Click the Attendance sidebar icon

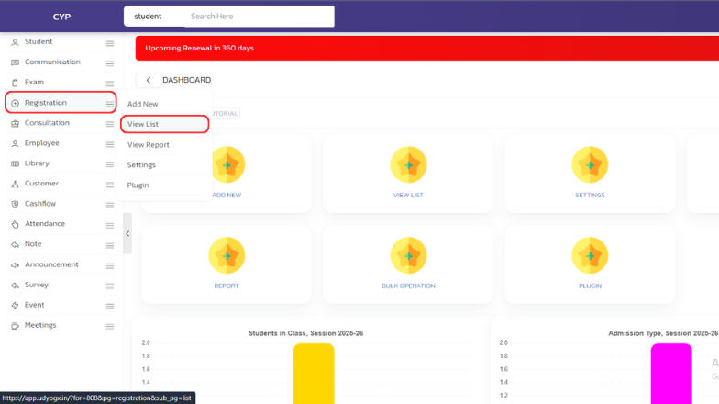pos(15,224)
